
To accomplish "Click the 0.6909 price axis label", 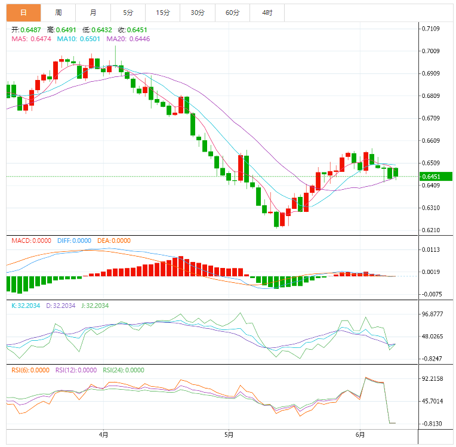I will point(431,73).
